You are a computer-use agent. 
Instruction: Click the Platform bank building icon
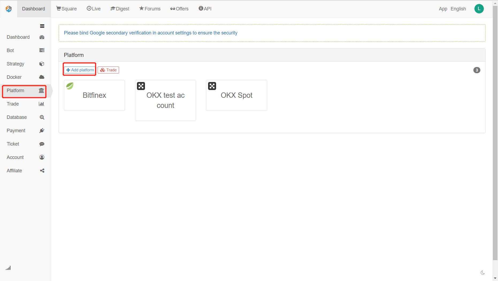point(41,91)
